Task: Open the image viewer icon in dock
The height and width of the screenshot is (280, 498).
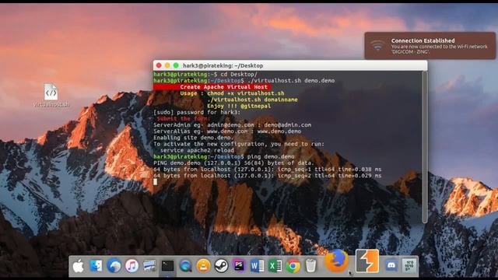Action: click(x=149, y=266)
